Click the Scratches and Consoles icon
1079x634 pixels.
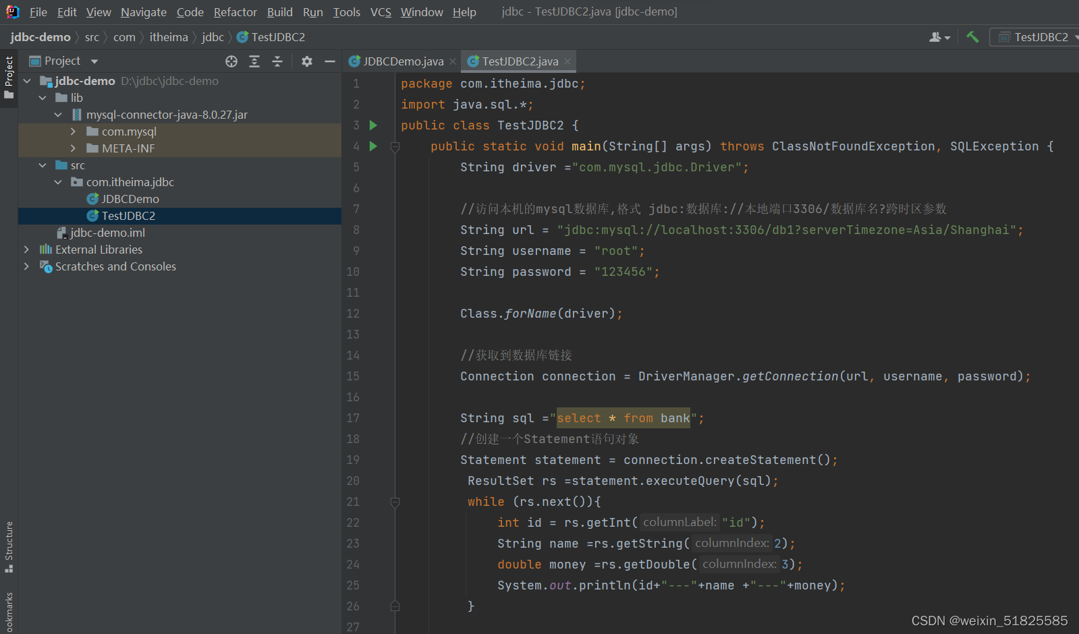click(x=46, y=266)
